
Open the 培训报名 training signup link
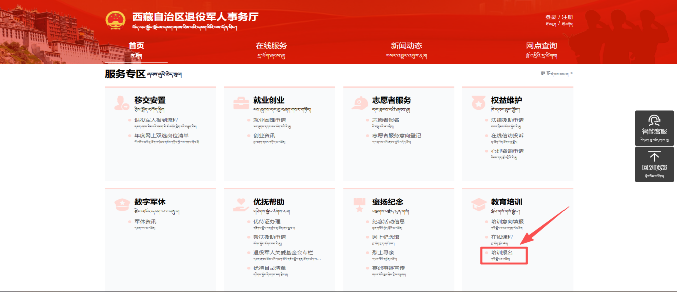(502, 253)
